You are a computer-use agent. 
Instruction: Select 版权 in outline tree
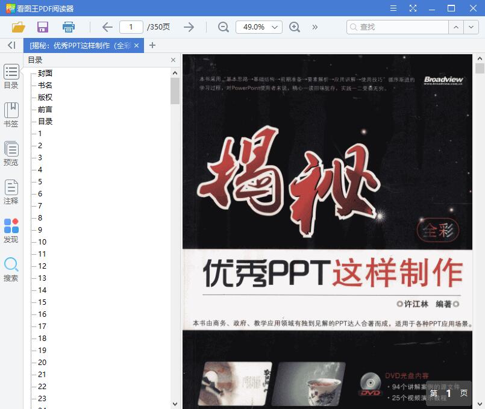pos(45,98)
